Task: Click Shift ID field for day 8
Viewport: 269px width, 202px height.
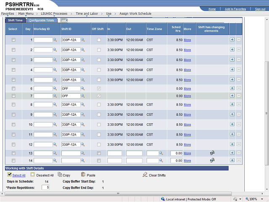Action: (71, 104)
